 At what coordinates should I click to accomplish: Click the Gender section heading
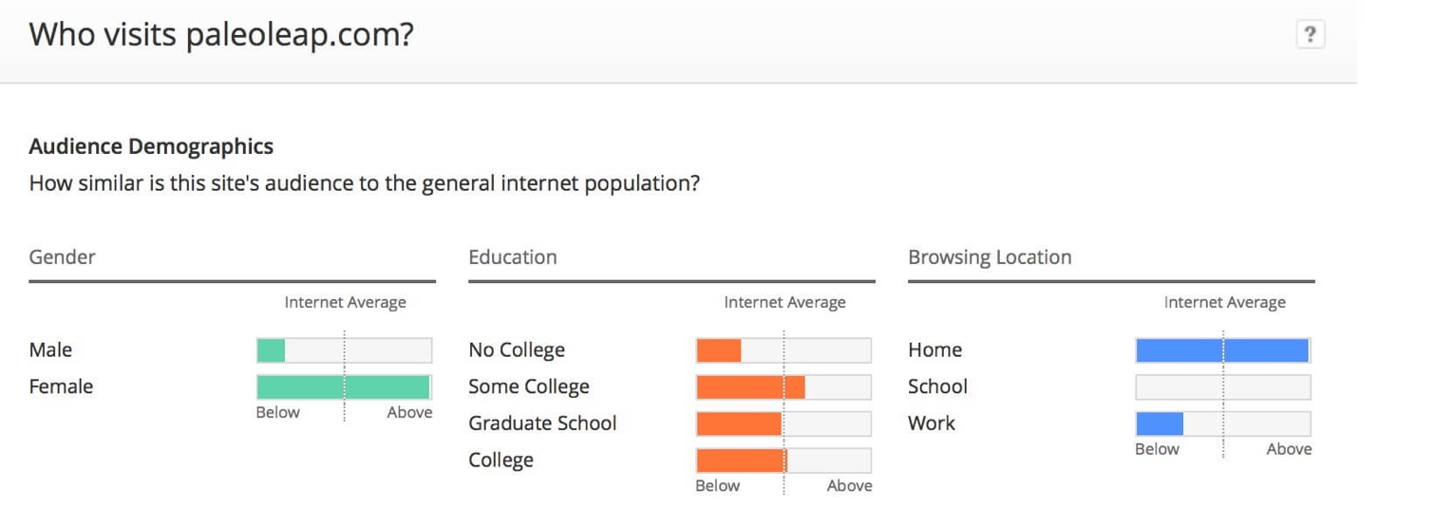[63, 257]
